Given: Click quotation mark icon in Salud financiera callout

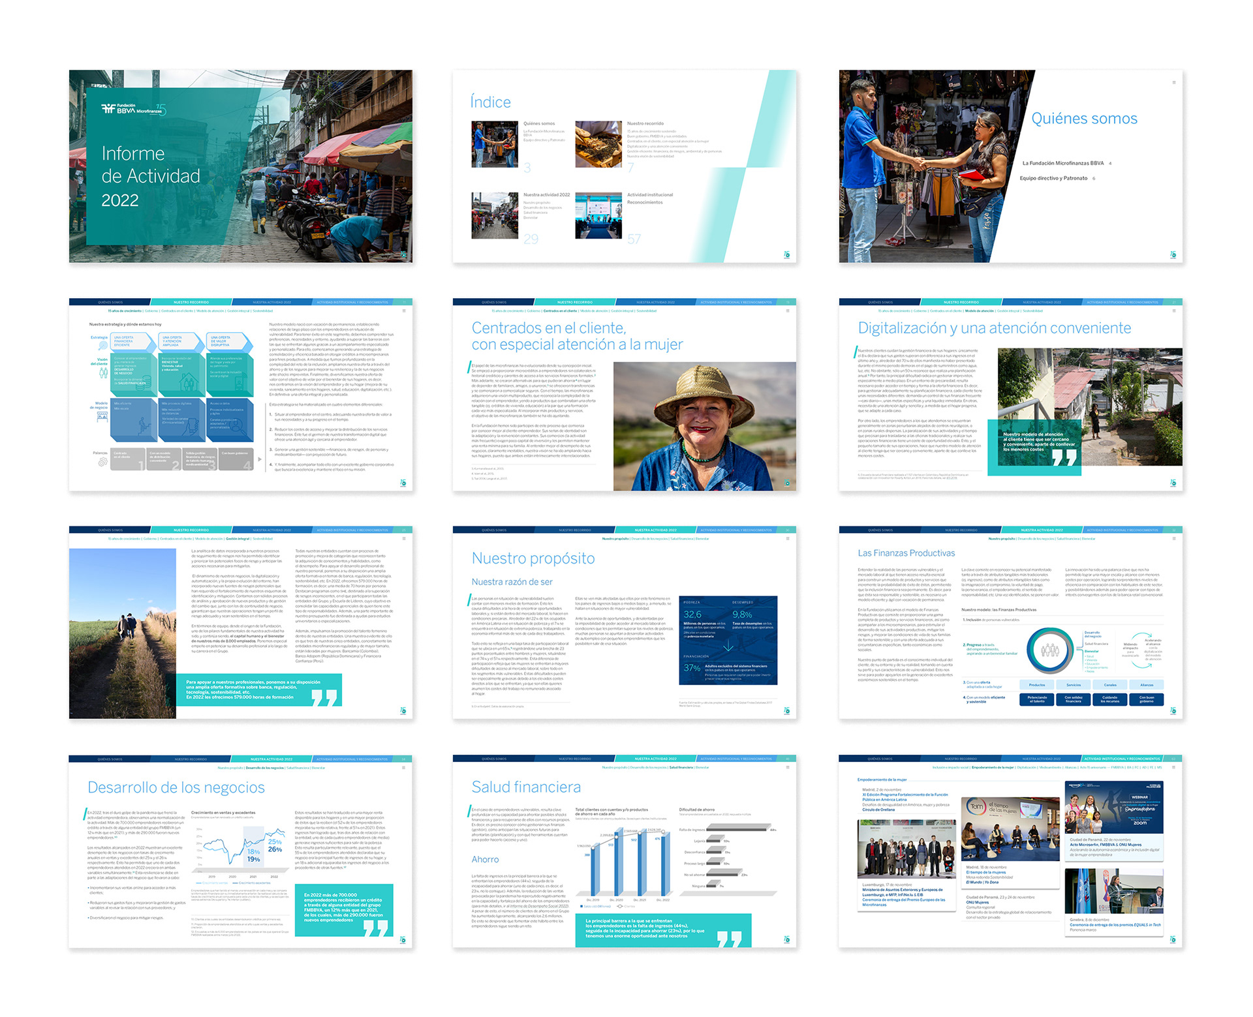Looking at the screenshot, I should [729, 939].
